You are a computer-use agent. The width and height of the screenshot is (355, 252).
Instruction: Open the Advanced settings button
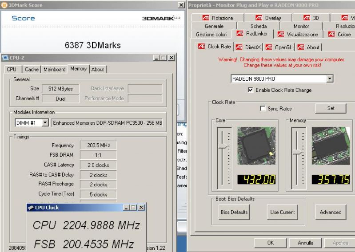click(x=331, y=212)
